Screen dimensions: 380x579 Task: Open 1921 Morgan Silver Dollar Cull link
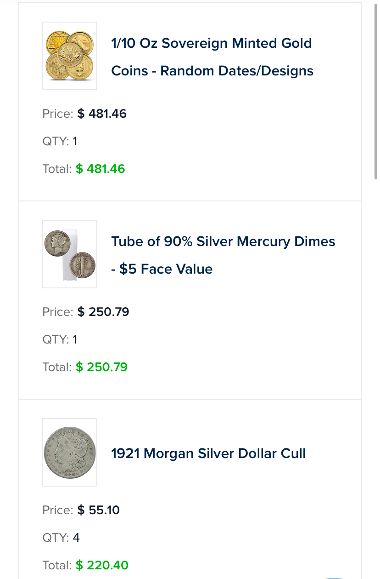pos(208,453)
